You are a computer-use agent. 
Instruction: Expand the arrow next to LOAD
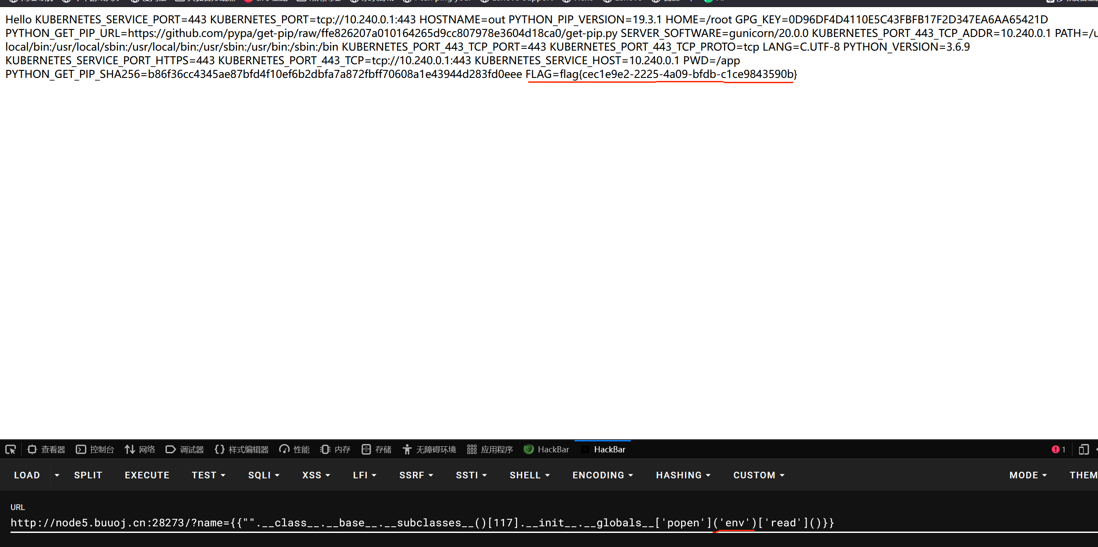(57, 475)
